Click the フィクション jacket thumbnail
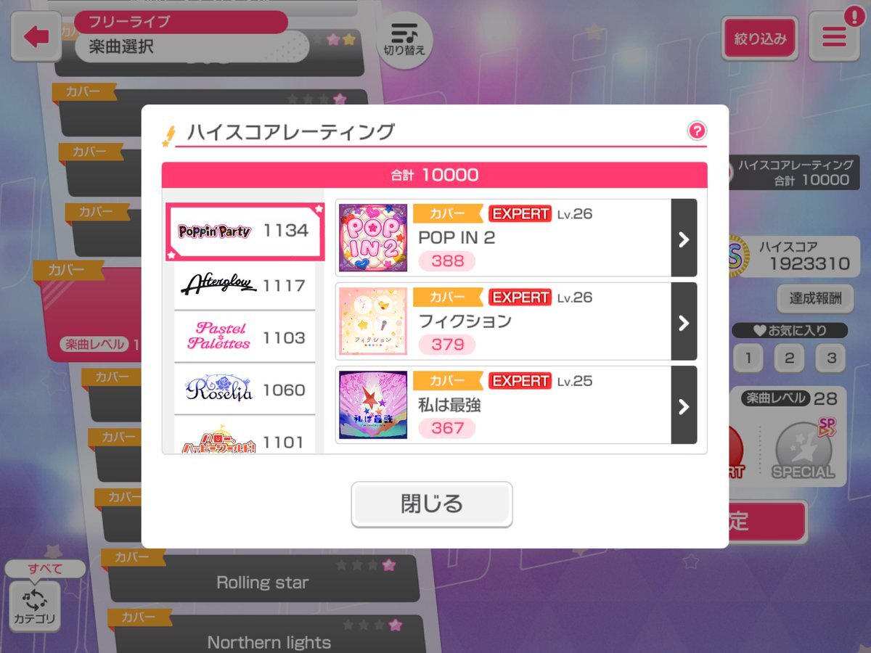This screenshot has width=871, height=653. [373, 321]
